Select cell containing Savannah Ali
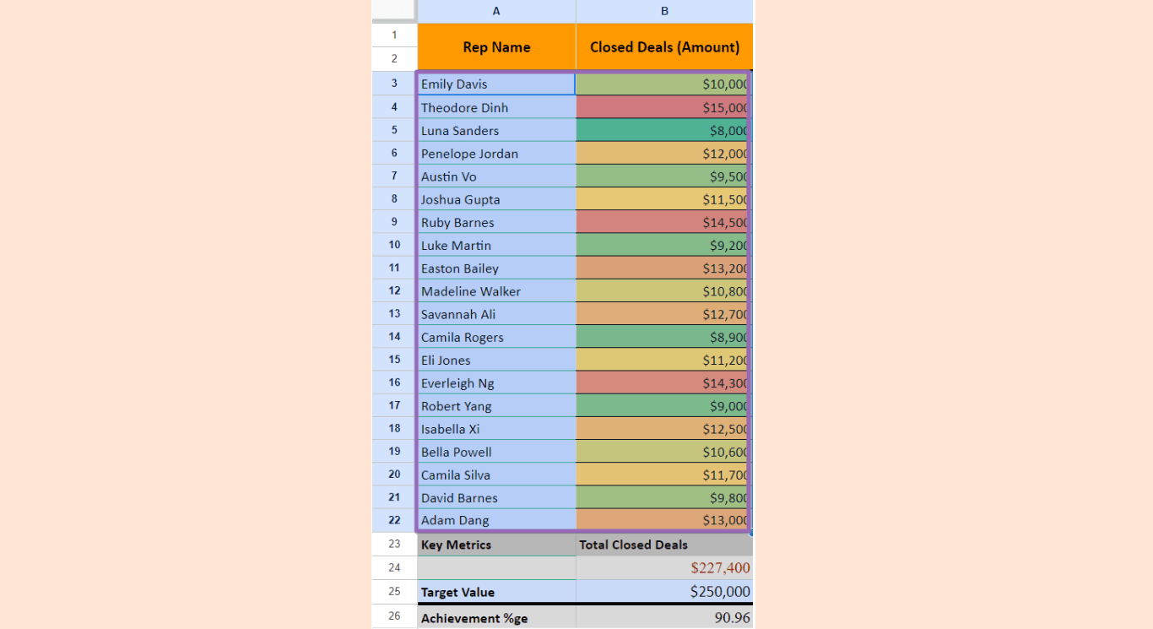This screenshot has width=1153, height=629. [x=496, y=314]
